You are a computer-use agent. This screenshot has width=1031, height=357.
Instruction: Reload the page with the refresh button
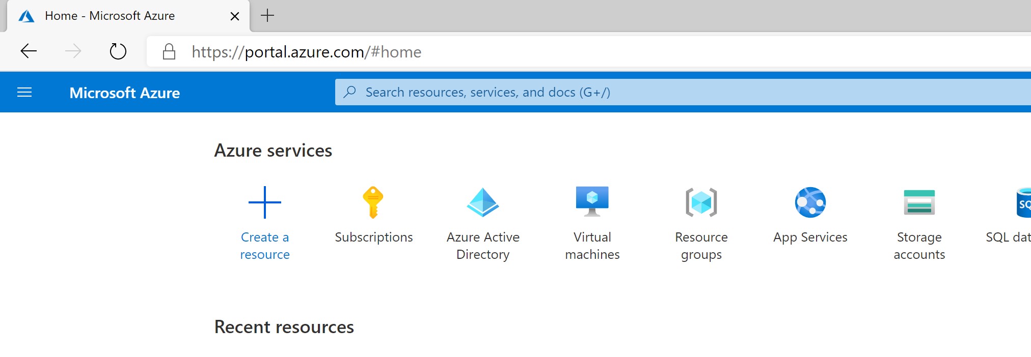tap(118, 51)
